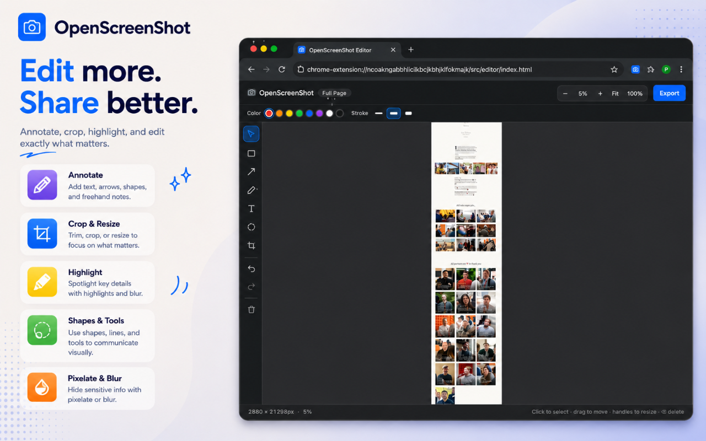The image size is (706, 441).
Task: Select the blur circle tool
Action: (x=251, y=227)
